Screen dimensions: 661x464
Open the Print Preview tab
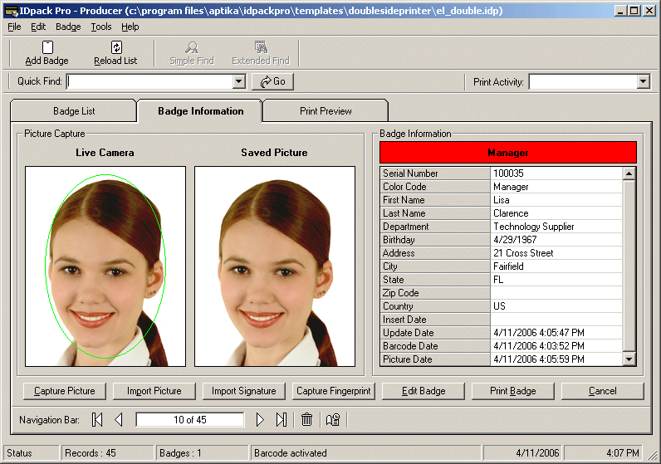326,111
